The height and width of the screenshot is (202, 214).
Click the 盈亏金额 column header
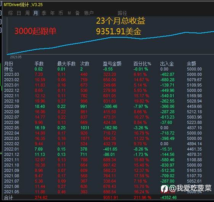[x=112, y=64]
